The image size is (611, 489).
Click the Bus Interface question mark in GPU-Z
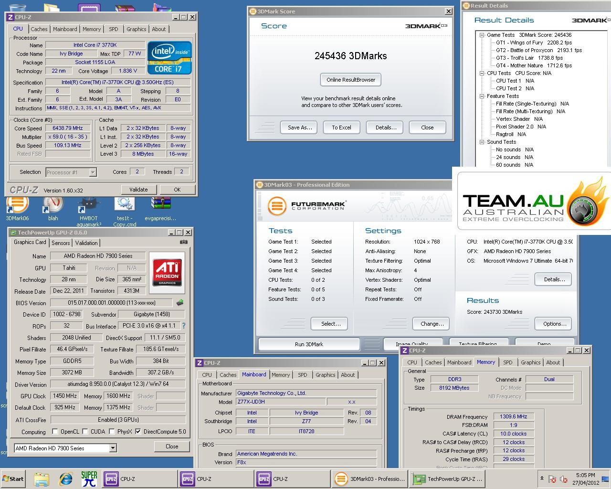click(184, 326)
